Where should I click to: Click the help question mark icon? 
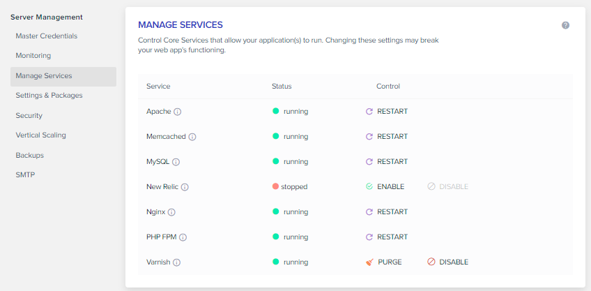pyautogui.click(x=565, y=25)
